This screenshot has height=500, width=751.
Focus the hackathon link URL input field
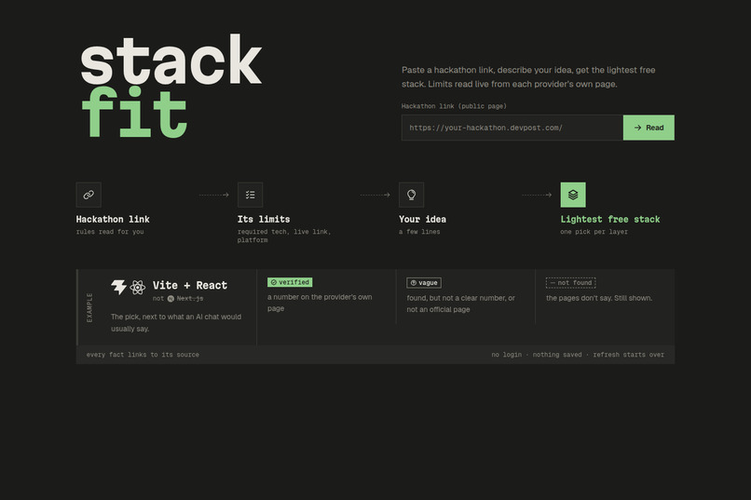point(512,128)
